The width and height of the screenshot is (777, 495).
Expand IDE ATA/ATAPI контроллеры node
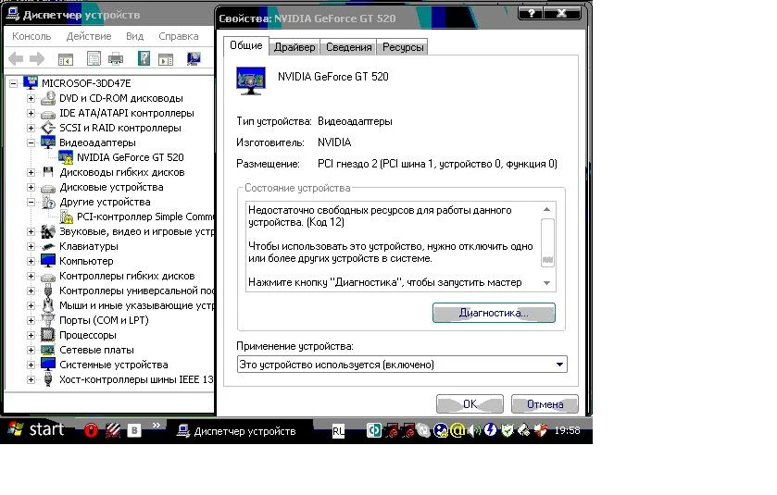(x=31, y=114)
